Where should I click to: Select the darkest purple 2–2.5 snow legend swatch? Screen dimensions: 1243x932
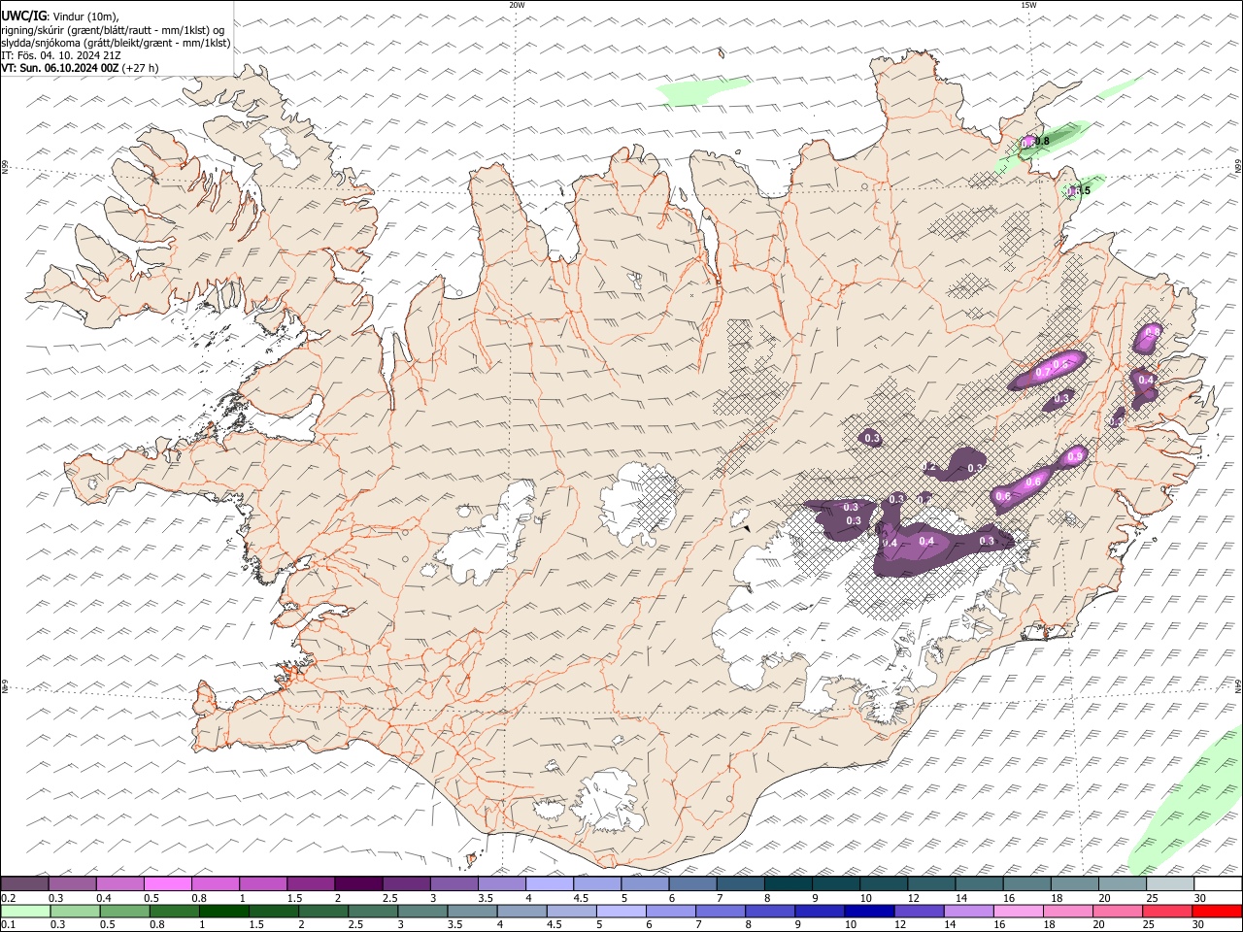coord(358,884)
